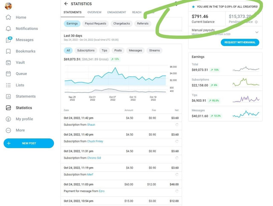Click the star icon in top creators banner
The width and height of the screenshot is (273, 206).
coord(193,7)
